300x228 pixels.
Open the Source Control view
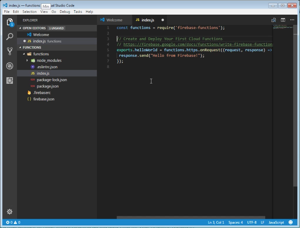(10, 51)
